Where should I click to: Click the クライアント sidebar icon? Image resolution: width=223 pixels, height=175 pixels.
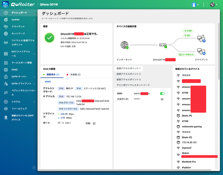pos(6,27)
